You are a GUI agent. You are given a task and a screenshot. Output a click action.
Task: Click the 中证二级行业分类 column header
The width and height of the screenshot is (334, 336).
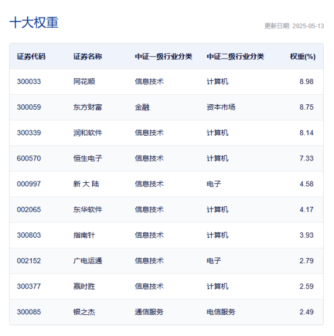(235, 57)
